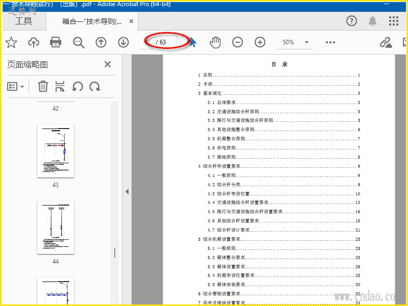Click contents entry 5 综合机箱设置要求
Image resolution: width=408 pixels, height=306 pixels.
tap(278, 239)
